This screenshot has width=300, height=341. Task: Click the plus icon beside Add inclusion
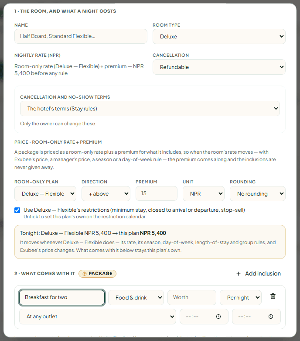coord(239,274)
